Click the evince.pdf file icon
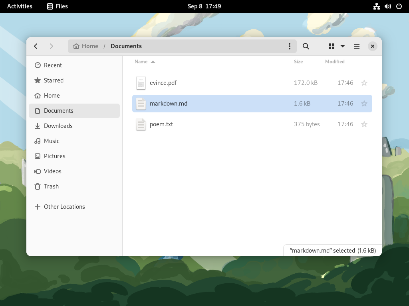Image resolution: width=409 pixels, height=306 pixels. pyautogui.click(x=141, y=83)
